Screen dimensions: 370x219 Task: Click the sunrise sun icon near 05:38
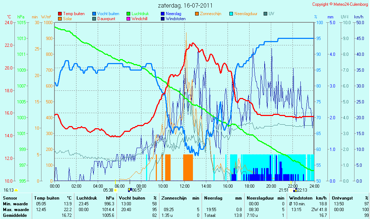pos(116,190)
